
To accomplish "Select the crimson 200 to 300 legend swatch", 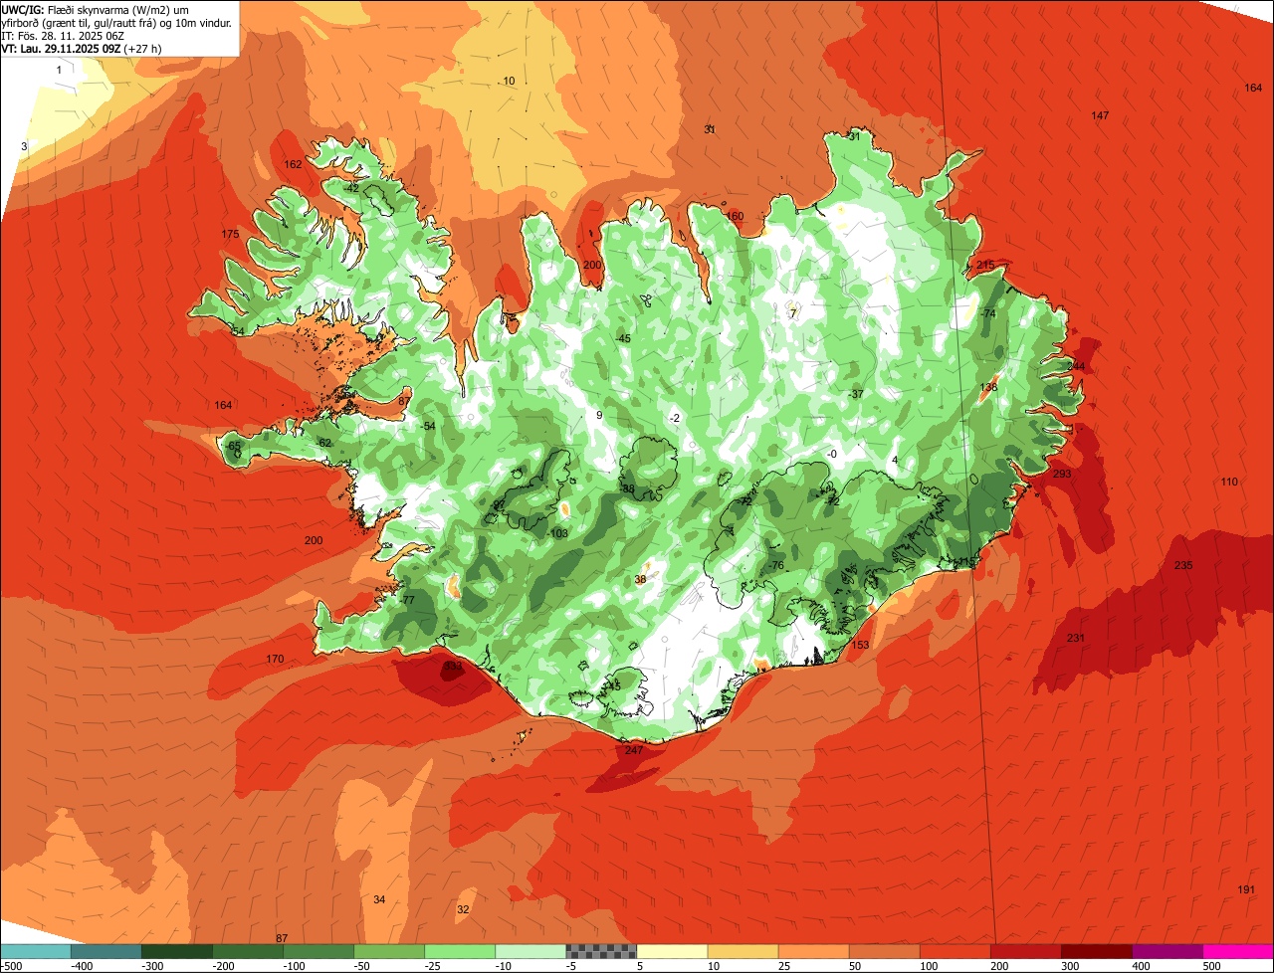I will click(x=1024, y=951).
